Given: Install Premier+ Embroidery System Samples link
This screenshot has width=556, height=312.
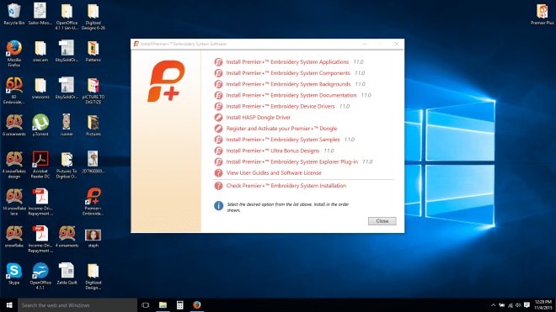Looking at the screenshot, I should click(283, 140).
